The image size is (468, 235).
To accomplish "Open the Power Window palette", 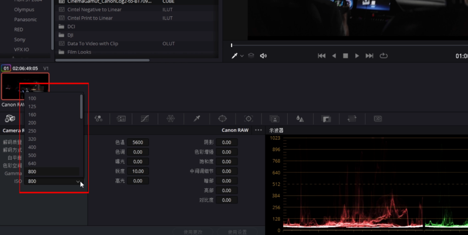I will (222, 119).
